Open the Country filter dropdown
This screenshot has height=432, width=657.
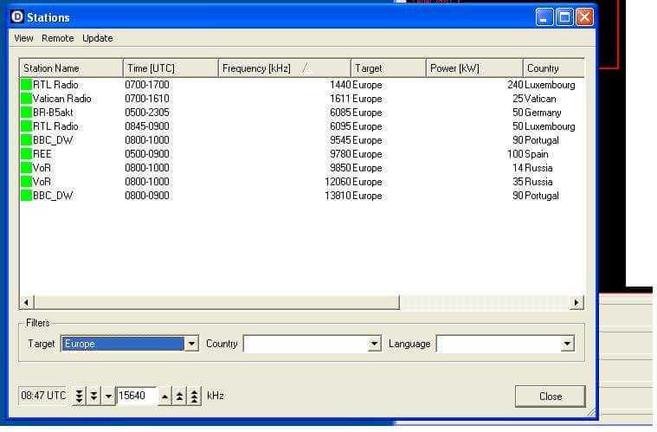click(x=374, y=344)
